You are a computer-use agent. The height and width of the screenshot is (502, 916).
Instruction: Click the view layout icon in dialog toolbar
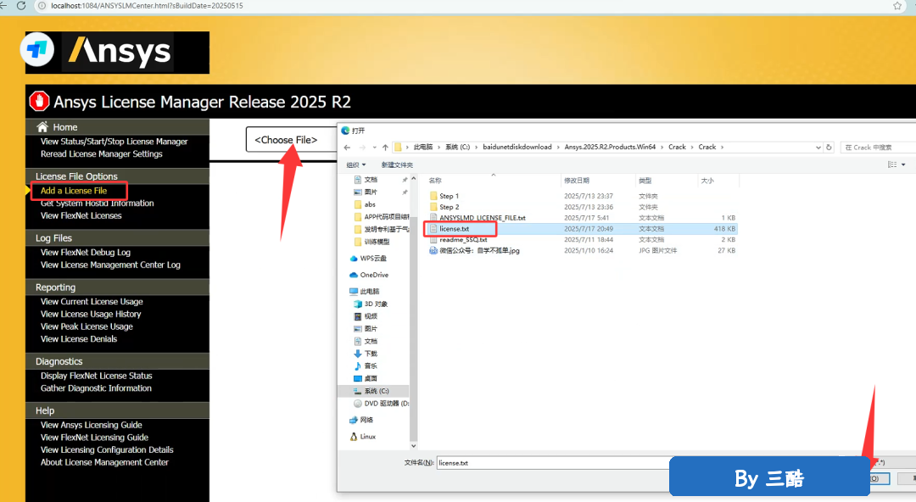point(892,165)
